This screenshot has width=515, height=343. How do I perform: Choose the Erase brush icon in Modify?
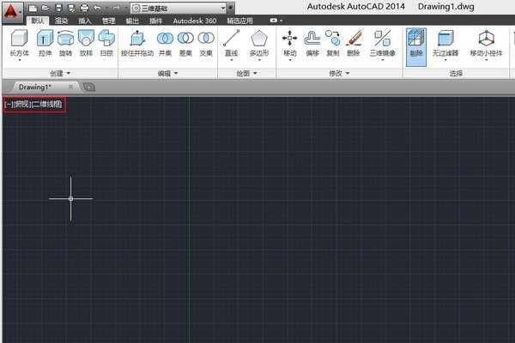[354, 44]
